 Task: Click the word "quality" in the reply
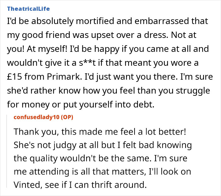tap(44, 159)
